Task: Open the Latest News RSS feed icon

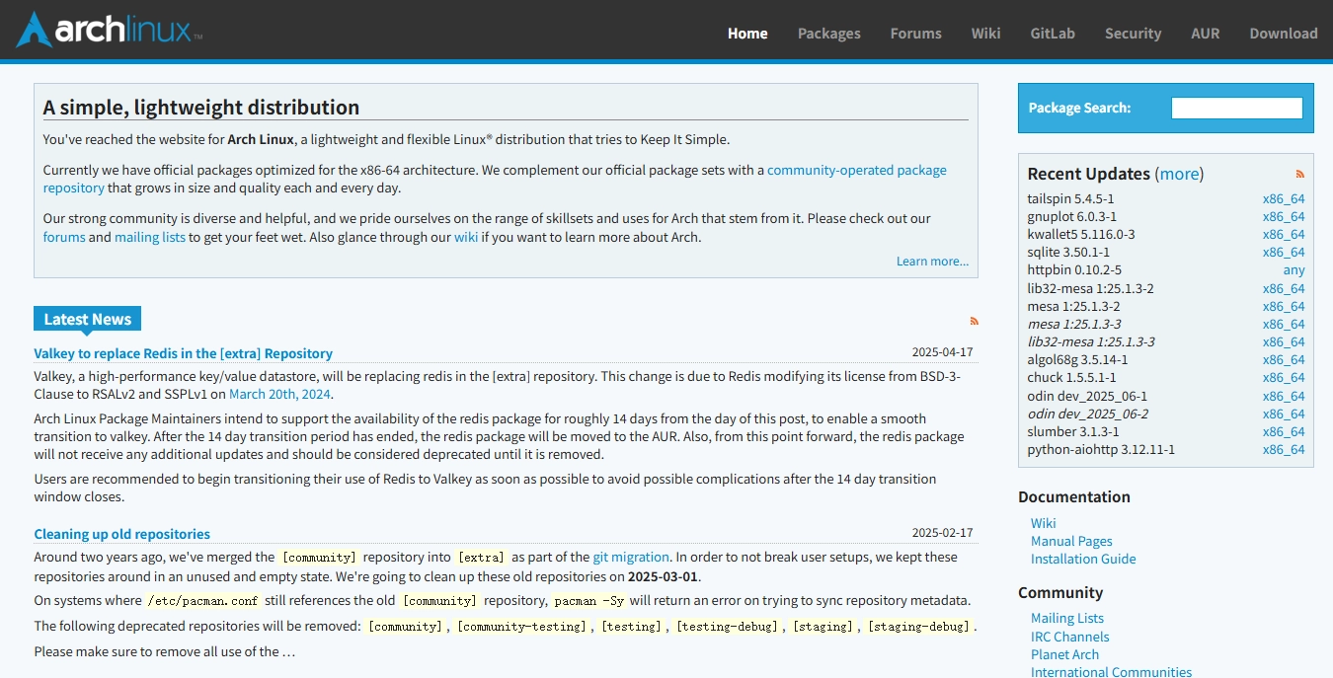Action: pos(975,321)
